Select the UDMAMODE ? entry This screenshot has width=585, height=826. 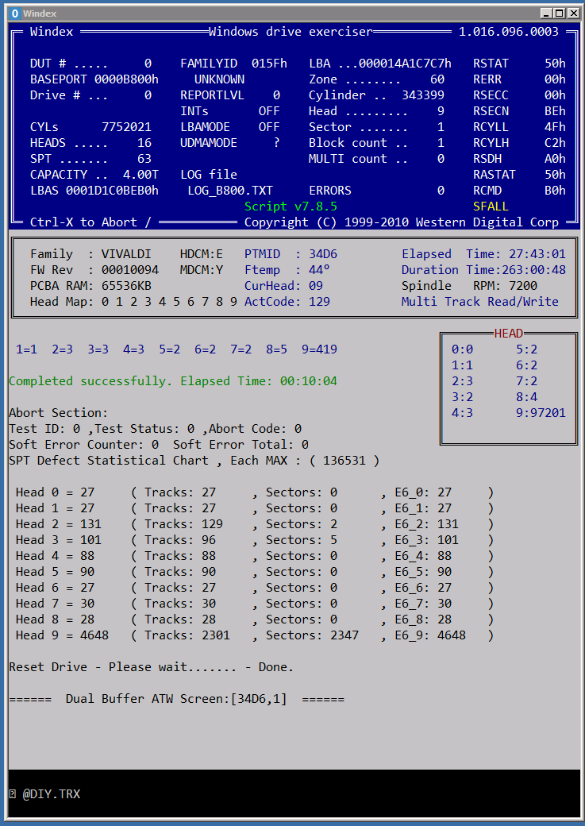pos(230,143)
